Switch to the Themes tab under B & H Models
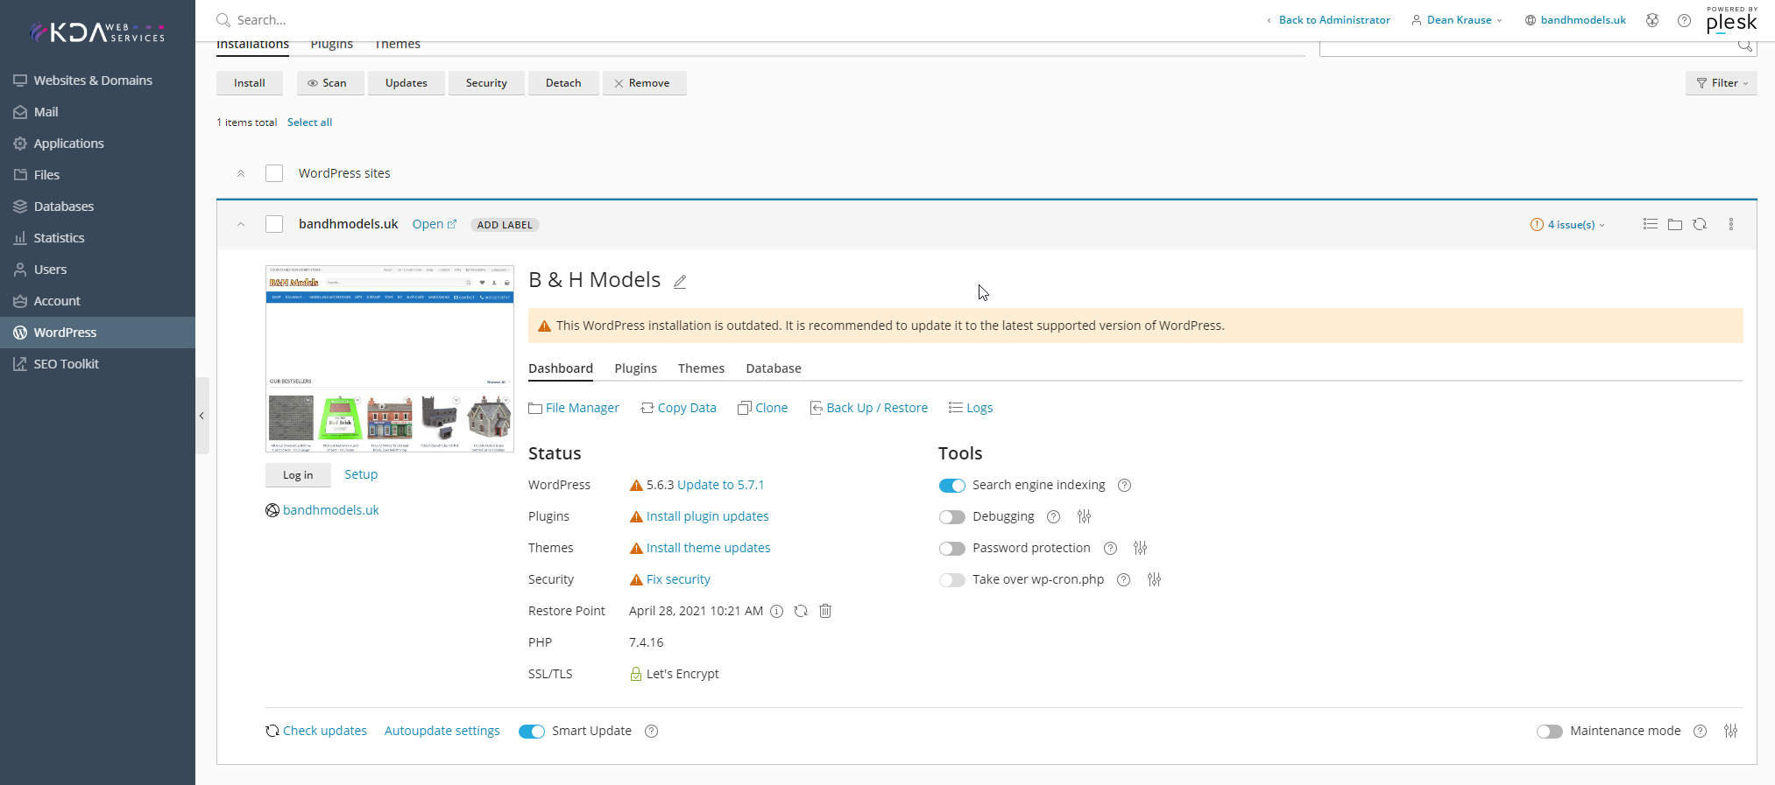The image size is (1775, 785). 701,368
